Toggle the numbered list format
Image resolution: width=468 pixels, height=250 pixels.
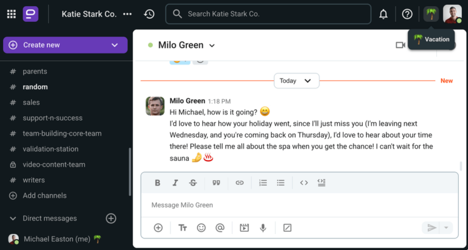pyautogui.click(x=263, y=182)
